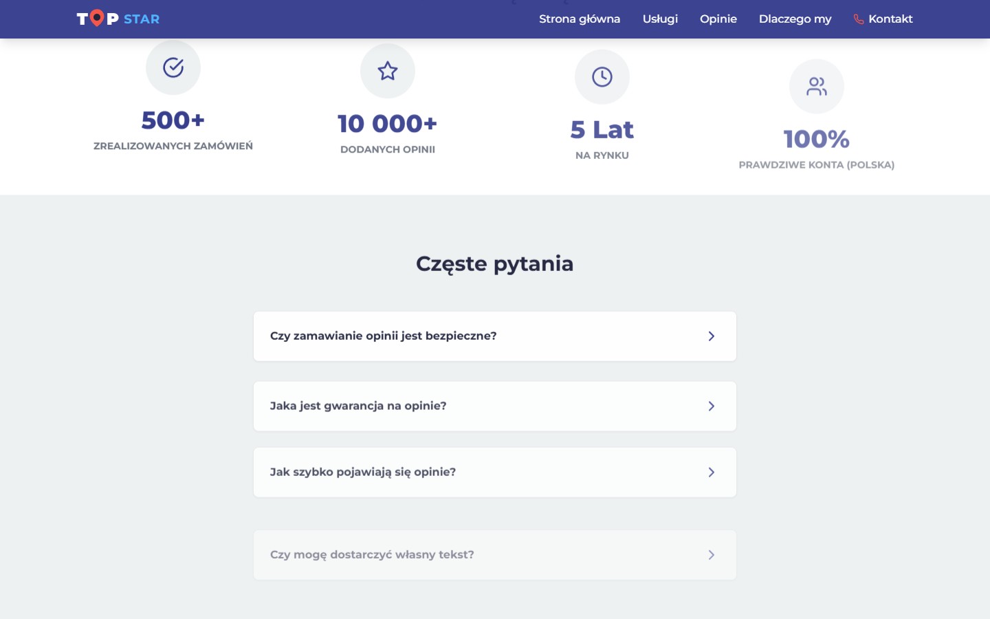Click chevron arrow in the gwarancja question row
Screen dimensions: 990x619
coord(712,406)
